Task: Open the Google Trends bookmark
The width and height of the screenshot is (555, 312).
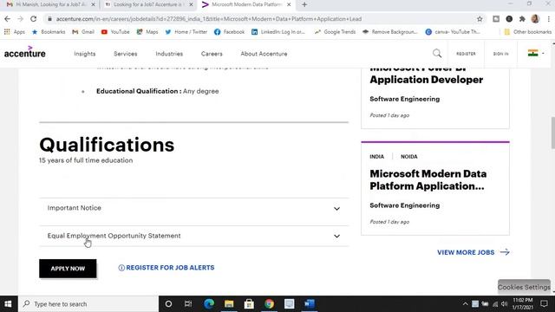Action: pos(335,32)
